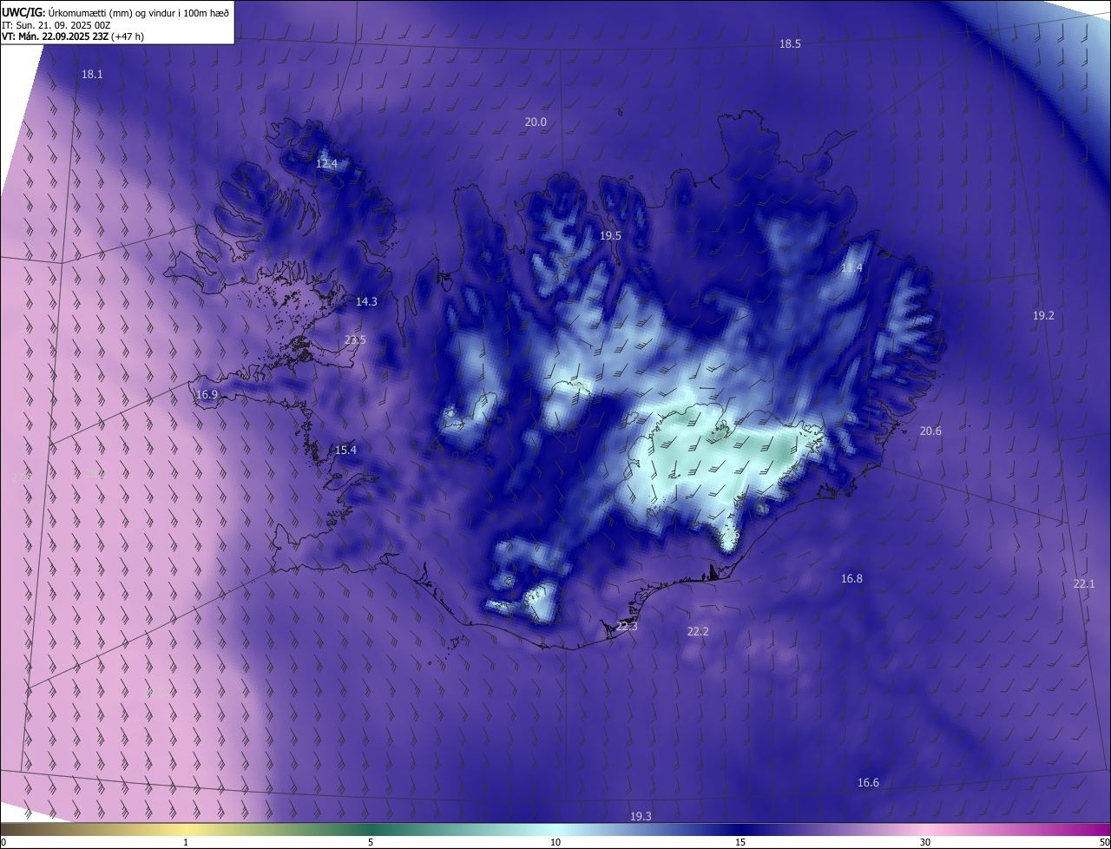Click the 12.4 value over the Westfjords
This screenshot has height=849, width=1111.
tap(326, 163)
